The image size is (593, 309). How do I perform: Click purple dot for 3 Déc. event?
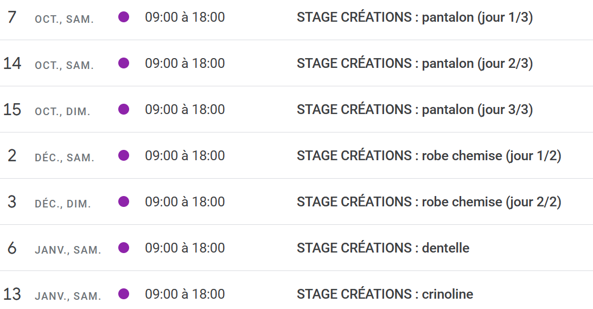pyautogui.click(x=124, y=202)
